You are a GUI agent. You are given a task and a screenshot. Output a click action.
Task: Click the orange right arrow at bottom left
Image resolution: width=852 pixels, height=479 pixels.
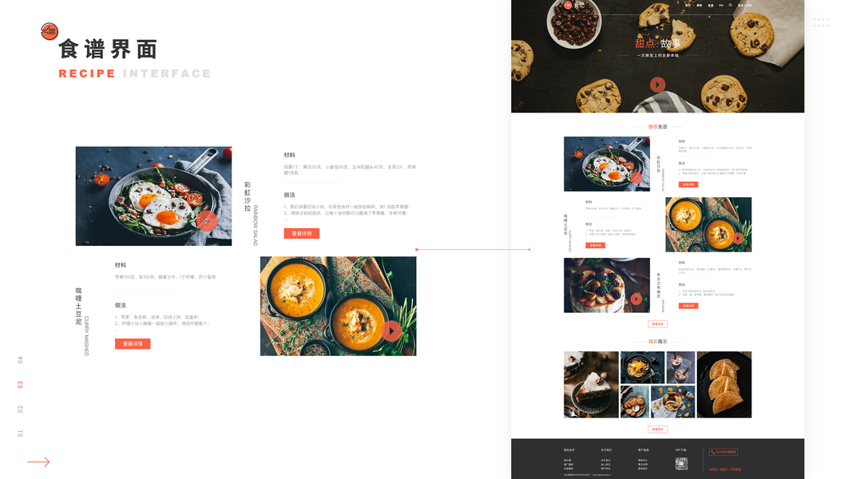pos(38,461)
